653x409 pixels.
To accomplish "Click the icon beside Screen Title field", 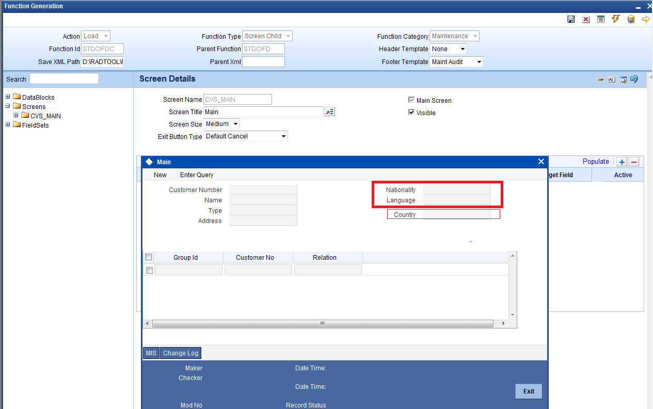I will click(x=329, y=112).
